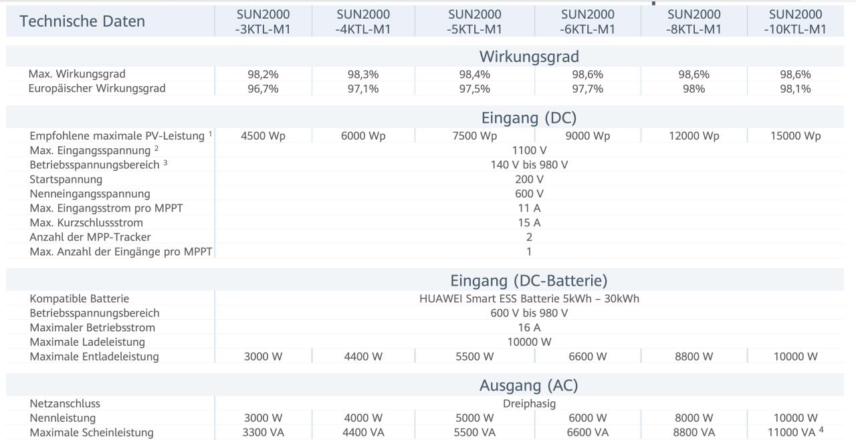Click footnote 1 next to PV-Leistung
The width and height of the screenshot is (856, 440).
(x=210, y=134)
